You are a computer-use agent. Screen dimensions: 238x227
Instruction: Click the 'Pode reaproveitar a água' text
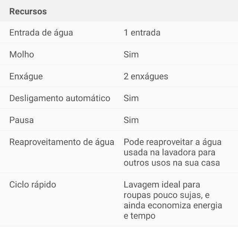[173, 142]
